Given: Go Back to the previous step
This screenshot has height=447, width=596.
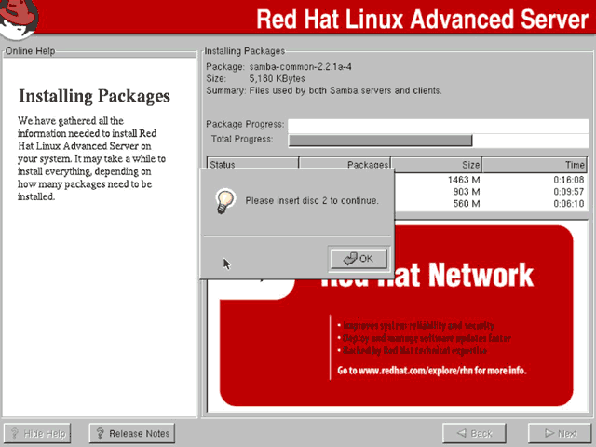Looking at the screenshot, I should pos(474,433).
